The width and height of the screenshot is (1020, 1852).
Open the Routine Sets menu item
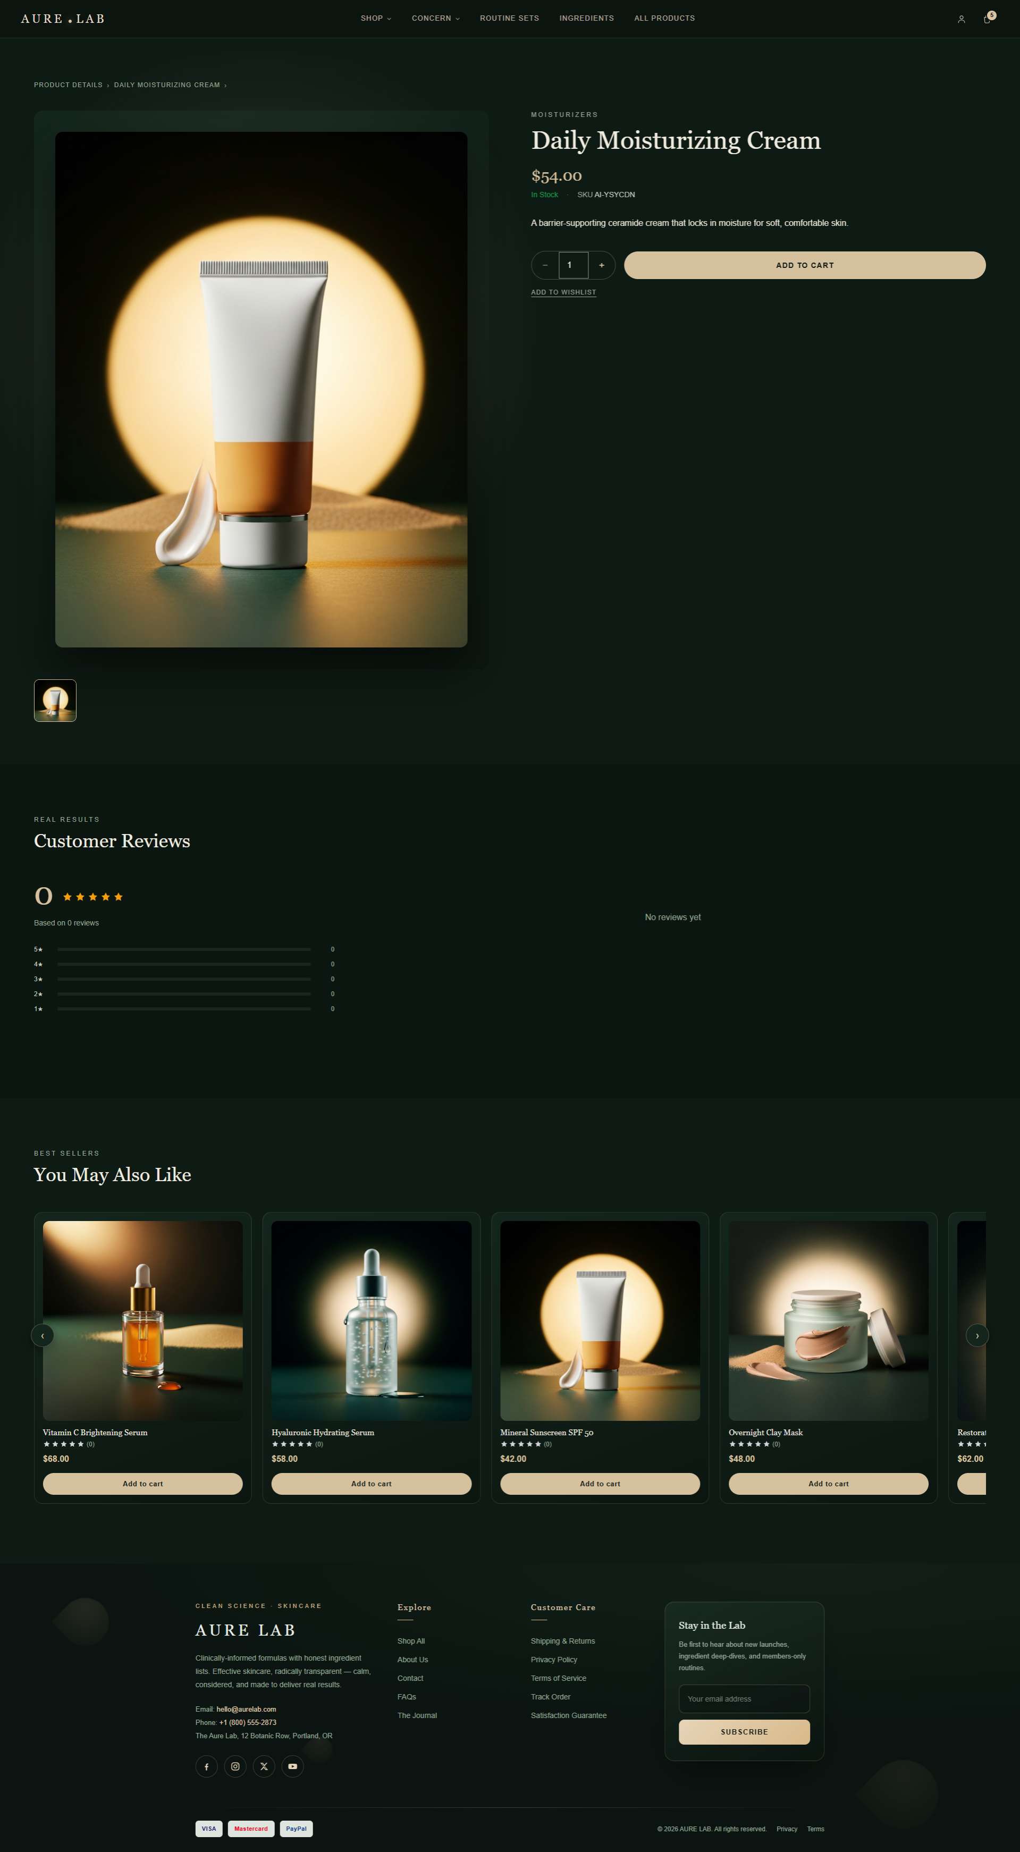click(510, 19)
